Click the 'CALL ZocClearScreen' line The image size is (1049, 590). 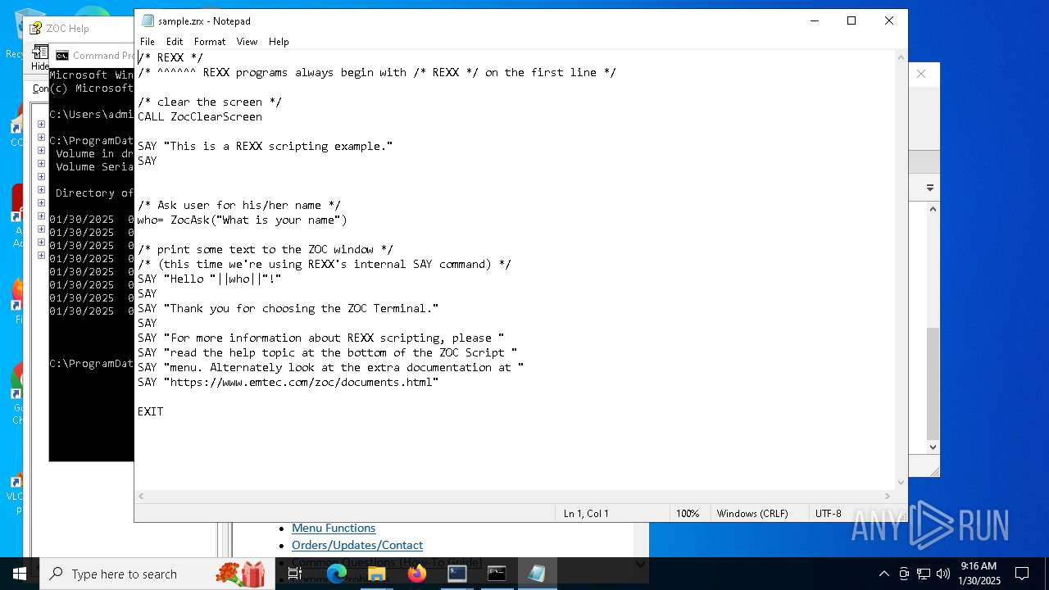[200, 117]
